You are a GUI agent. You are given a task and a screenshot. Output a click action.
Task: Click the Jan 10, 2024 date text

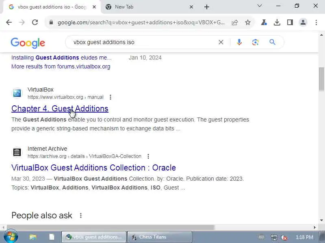(145, 58)
